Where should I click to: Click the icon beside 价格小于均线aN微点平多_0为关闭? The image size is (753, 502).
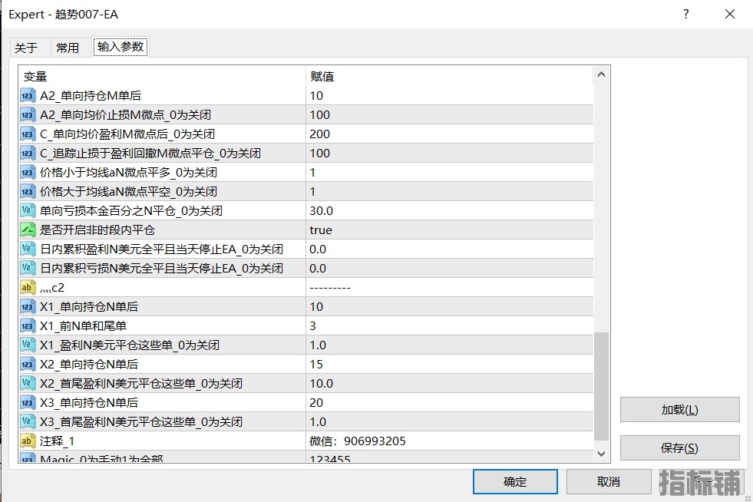tap(28, 173)
